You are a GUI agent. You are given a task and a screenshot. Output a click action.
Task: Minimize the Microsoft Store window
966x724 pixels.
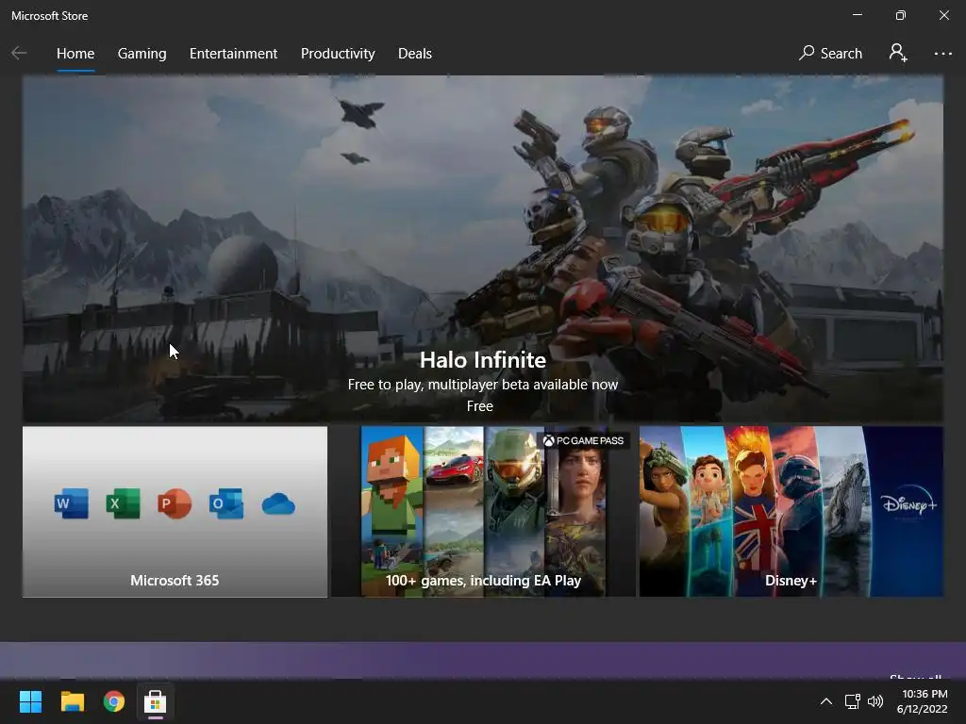coord(857,15)
